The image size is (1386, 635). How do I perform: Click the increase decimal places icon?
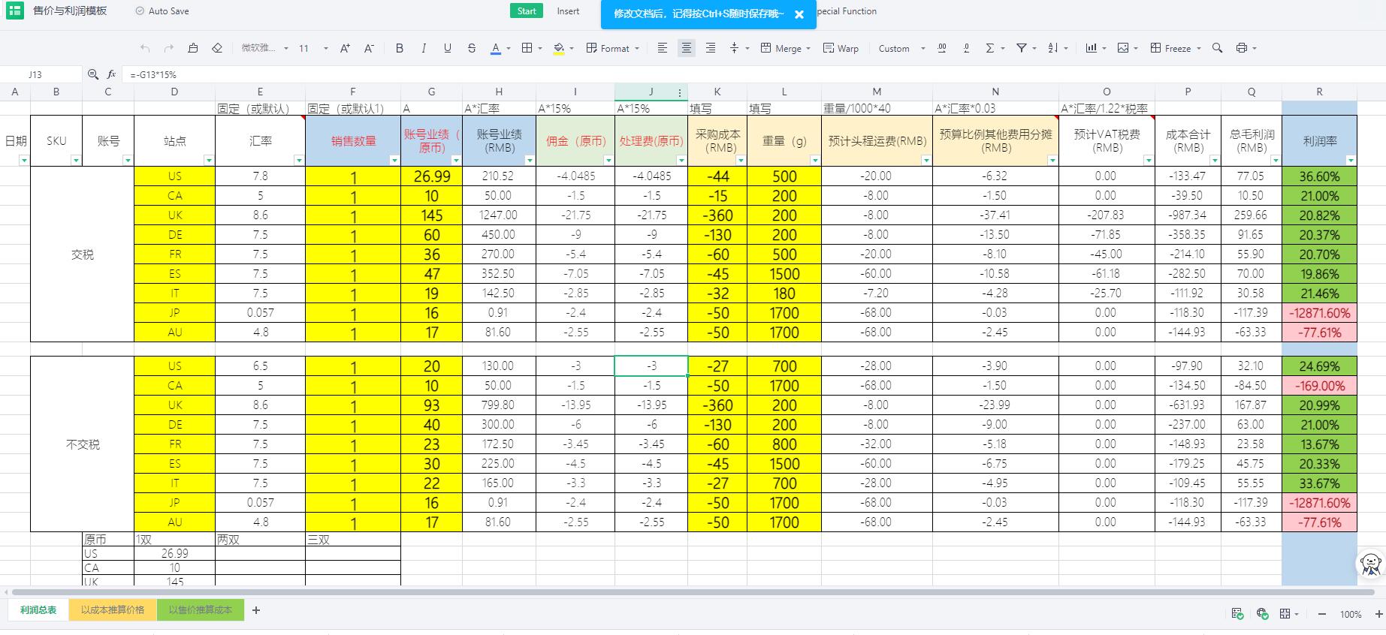[942, 48]
